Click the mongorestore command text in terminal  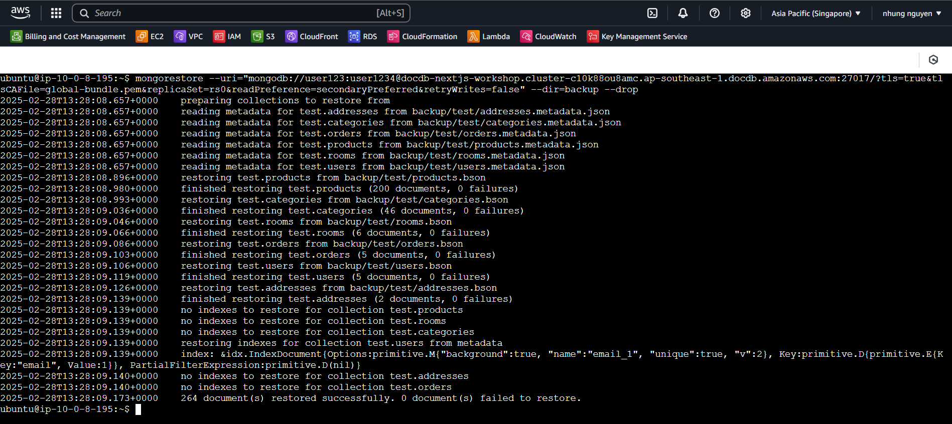pyautogui.click(x=472, y=84)
